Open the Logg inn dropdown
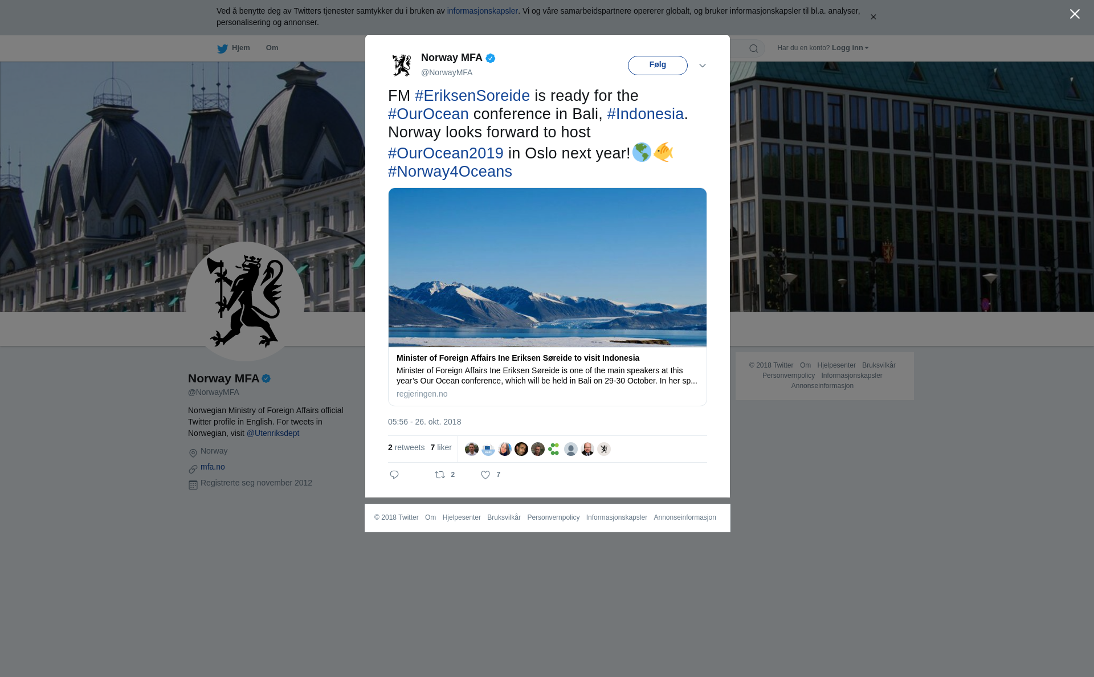This screenshot has width=1094, height=677. point(850,48)
